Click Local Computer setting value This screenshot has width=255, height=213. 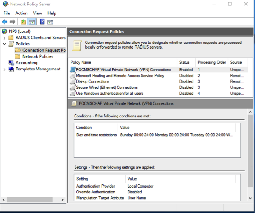tap(140, 186)
